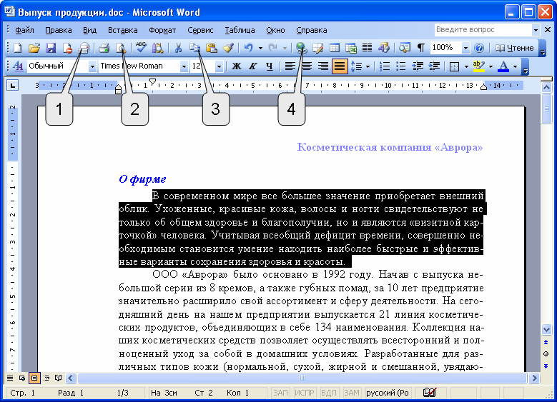Toggle underline formatting Ч
The width and height of the screenshot is (557, 402).
click(270, 66)
